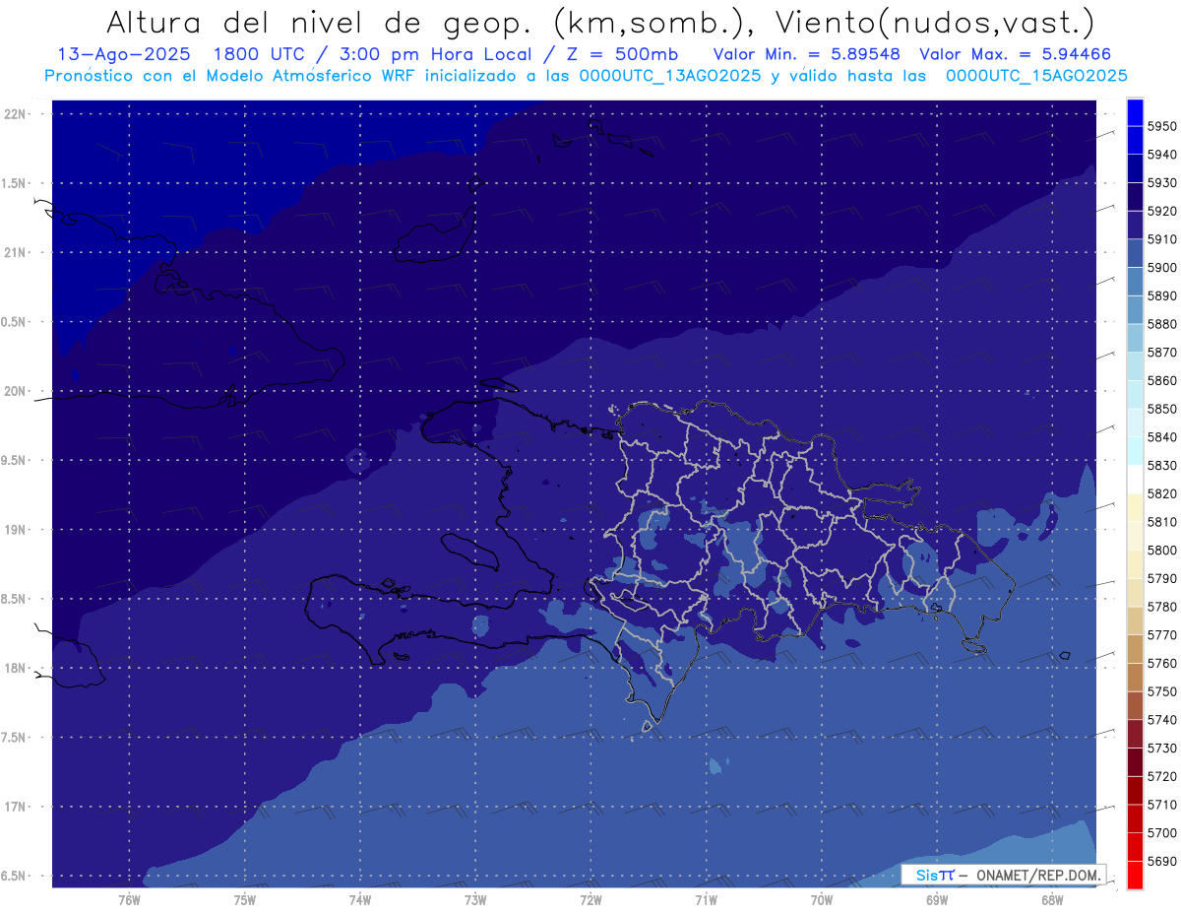Click the 5880 value on the color scale
Viewport: 1181px width, 913px height.
tap(1162, 324)
